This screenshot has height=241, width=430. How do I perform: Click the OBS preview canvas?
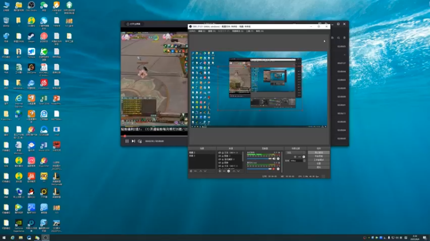click(x=259, y=89)
